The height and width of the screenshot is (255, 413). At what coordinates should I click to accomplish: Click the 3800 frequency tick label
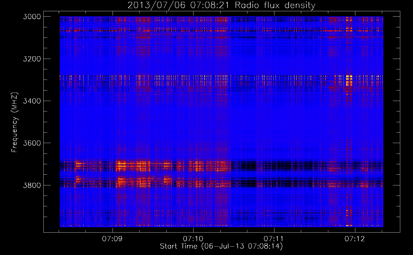tap(32, 185)
